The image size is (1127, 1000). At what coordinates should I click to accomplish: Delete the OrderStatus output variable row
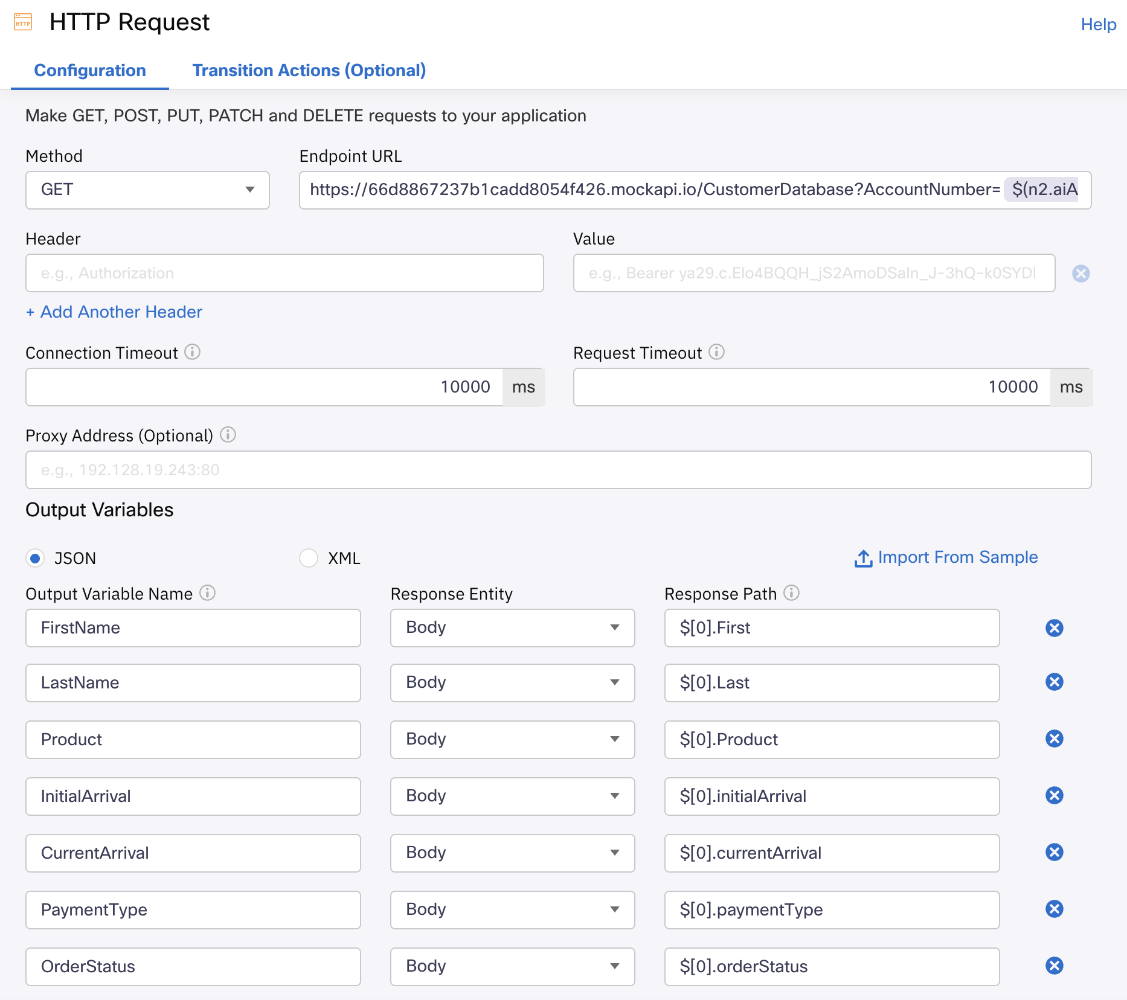coord(1055,966)
